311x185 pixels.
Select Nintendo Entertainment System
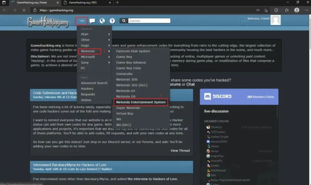141,102
